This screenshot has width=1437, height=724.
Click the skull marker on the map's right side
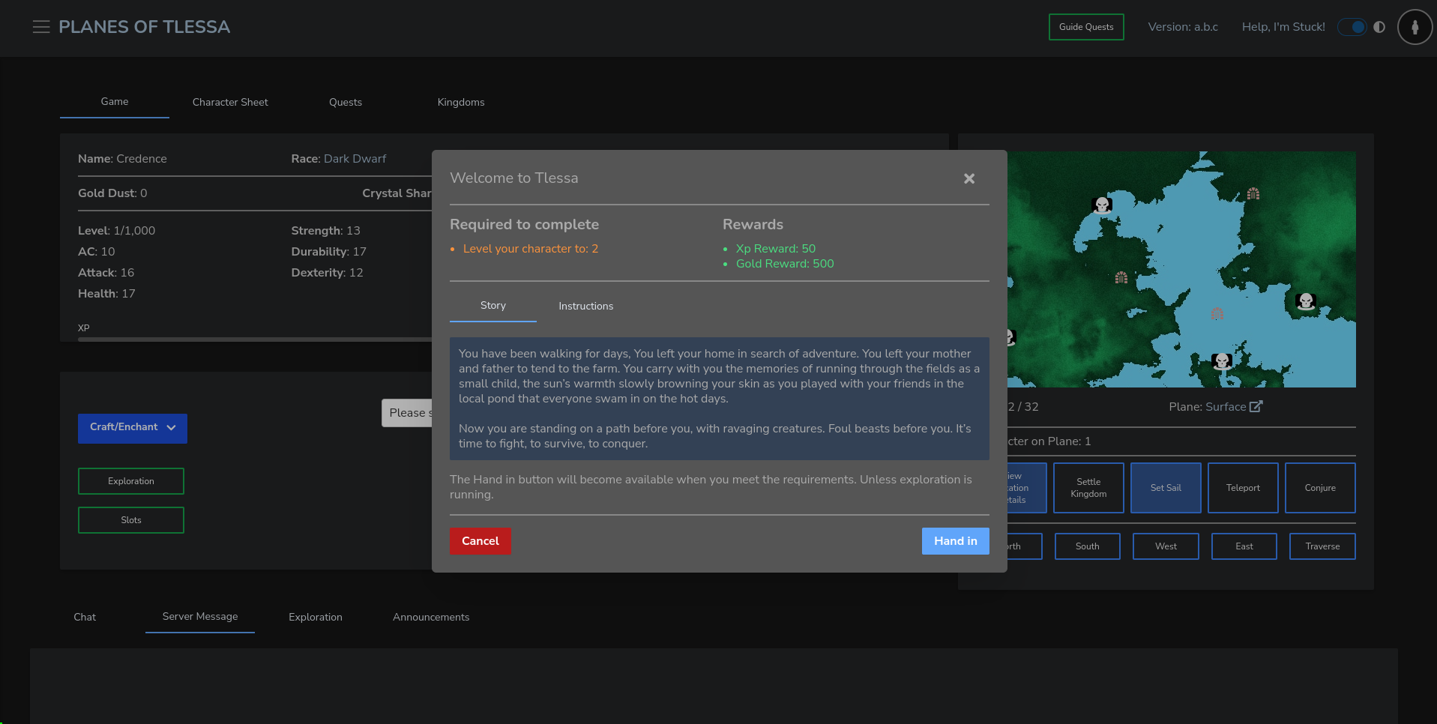[x=1306, y=301]
